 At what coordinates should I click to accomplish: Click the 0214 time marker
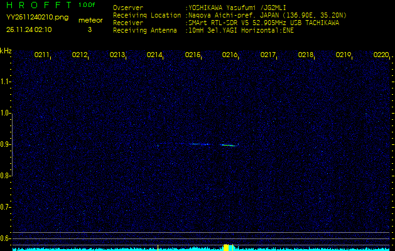point(155,55)
